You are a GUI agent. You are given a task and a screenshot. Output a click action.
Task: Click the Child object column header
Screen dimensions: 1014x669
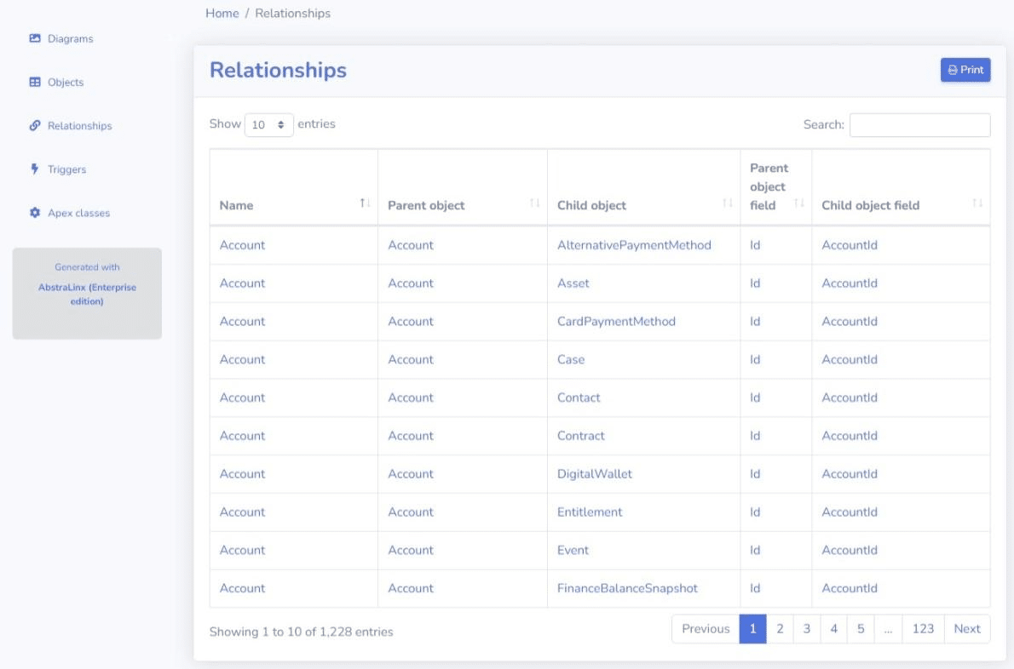[x=591, y=205]
